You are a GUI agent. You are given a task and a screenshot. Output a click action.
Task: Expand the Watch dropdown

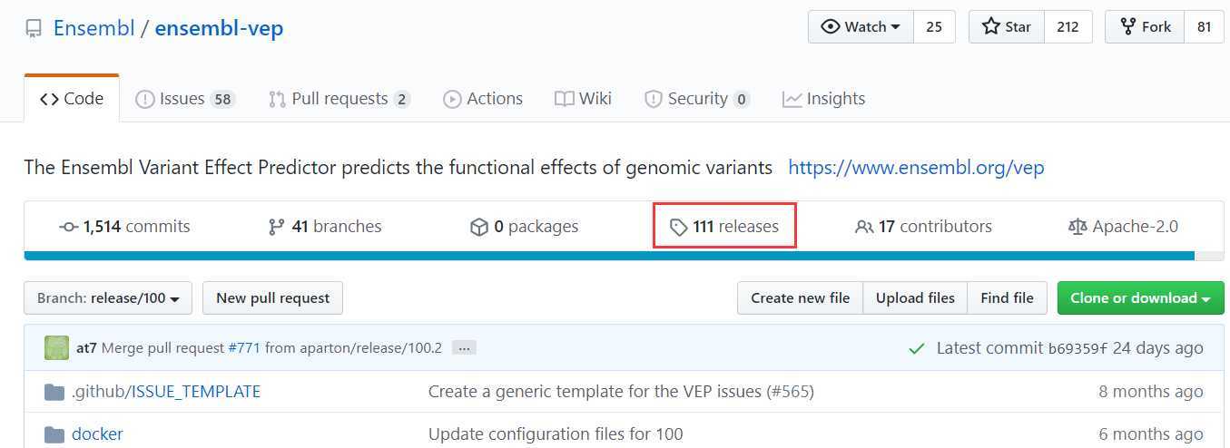coord(861,27)
